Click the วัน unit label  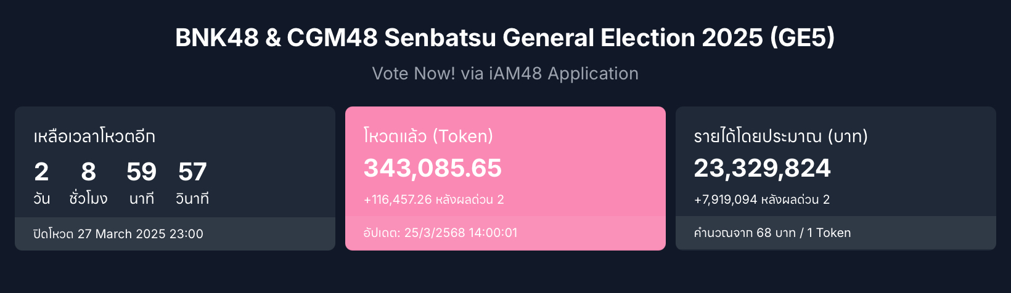point(41,199)
